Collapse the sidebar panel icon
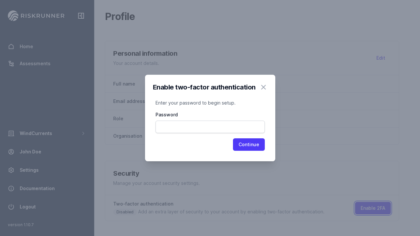Image resolution: width=420 pixels, height=236 pixels. click(x=81, y=16)
